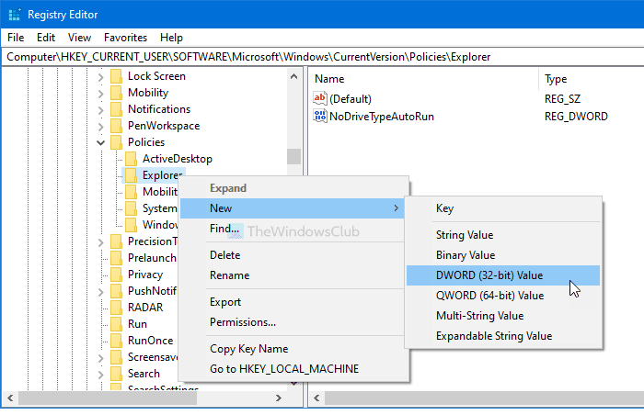Click the Notifications folder icon
Viewport: 644px width, 415px height.
[x=116, y=109]
